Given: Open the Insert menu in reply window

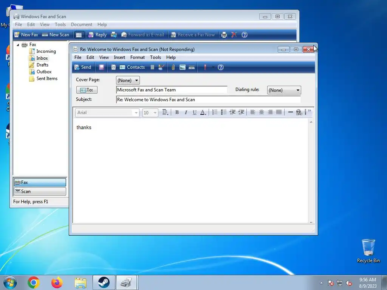Looking at the screenshot, I should click(x=119, y=57).
